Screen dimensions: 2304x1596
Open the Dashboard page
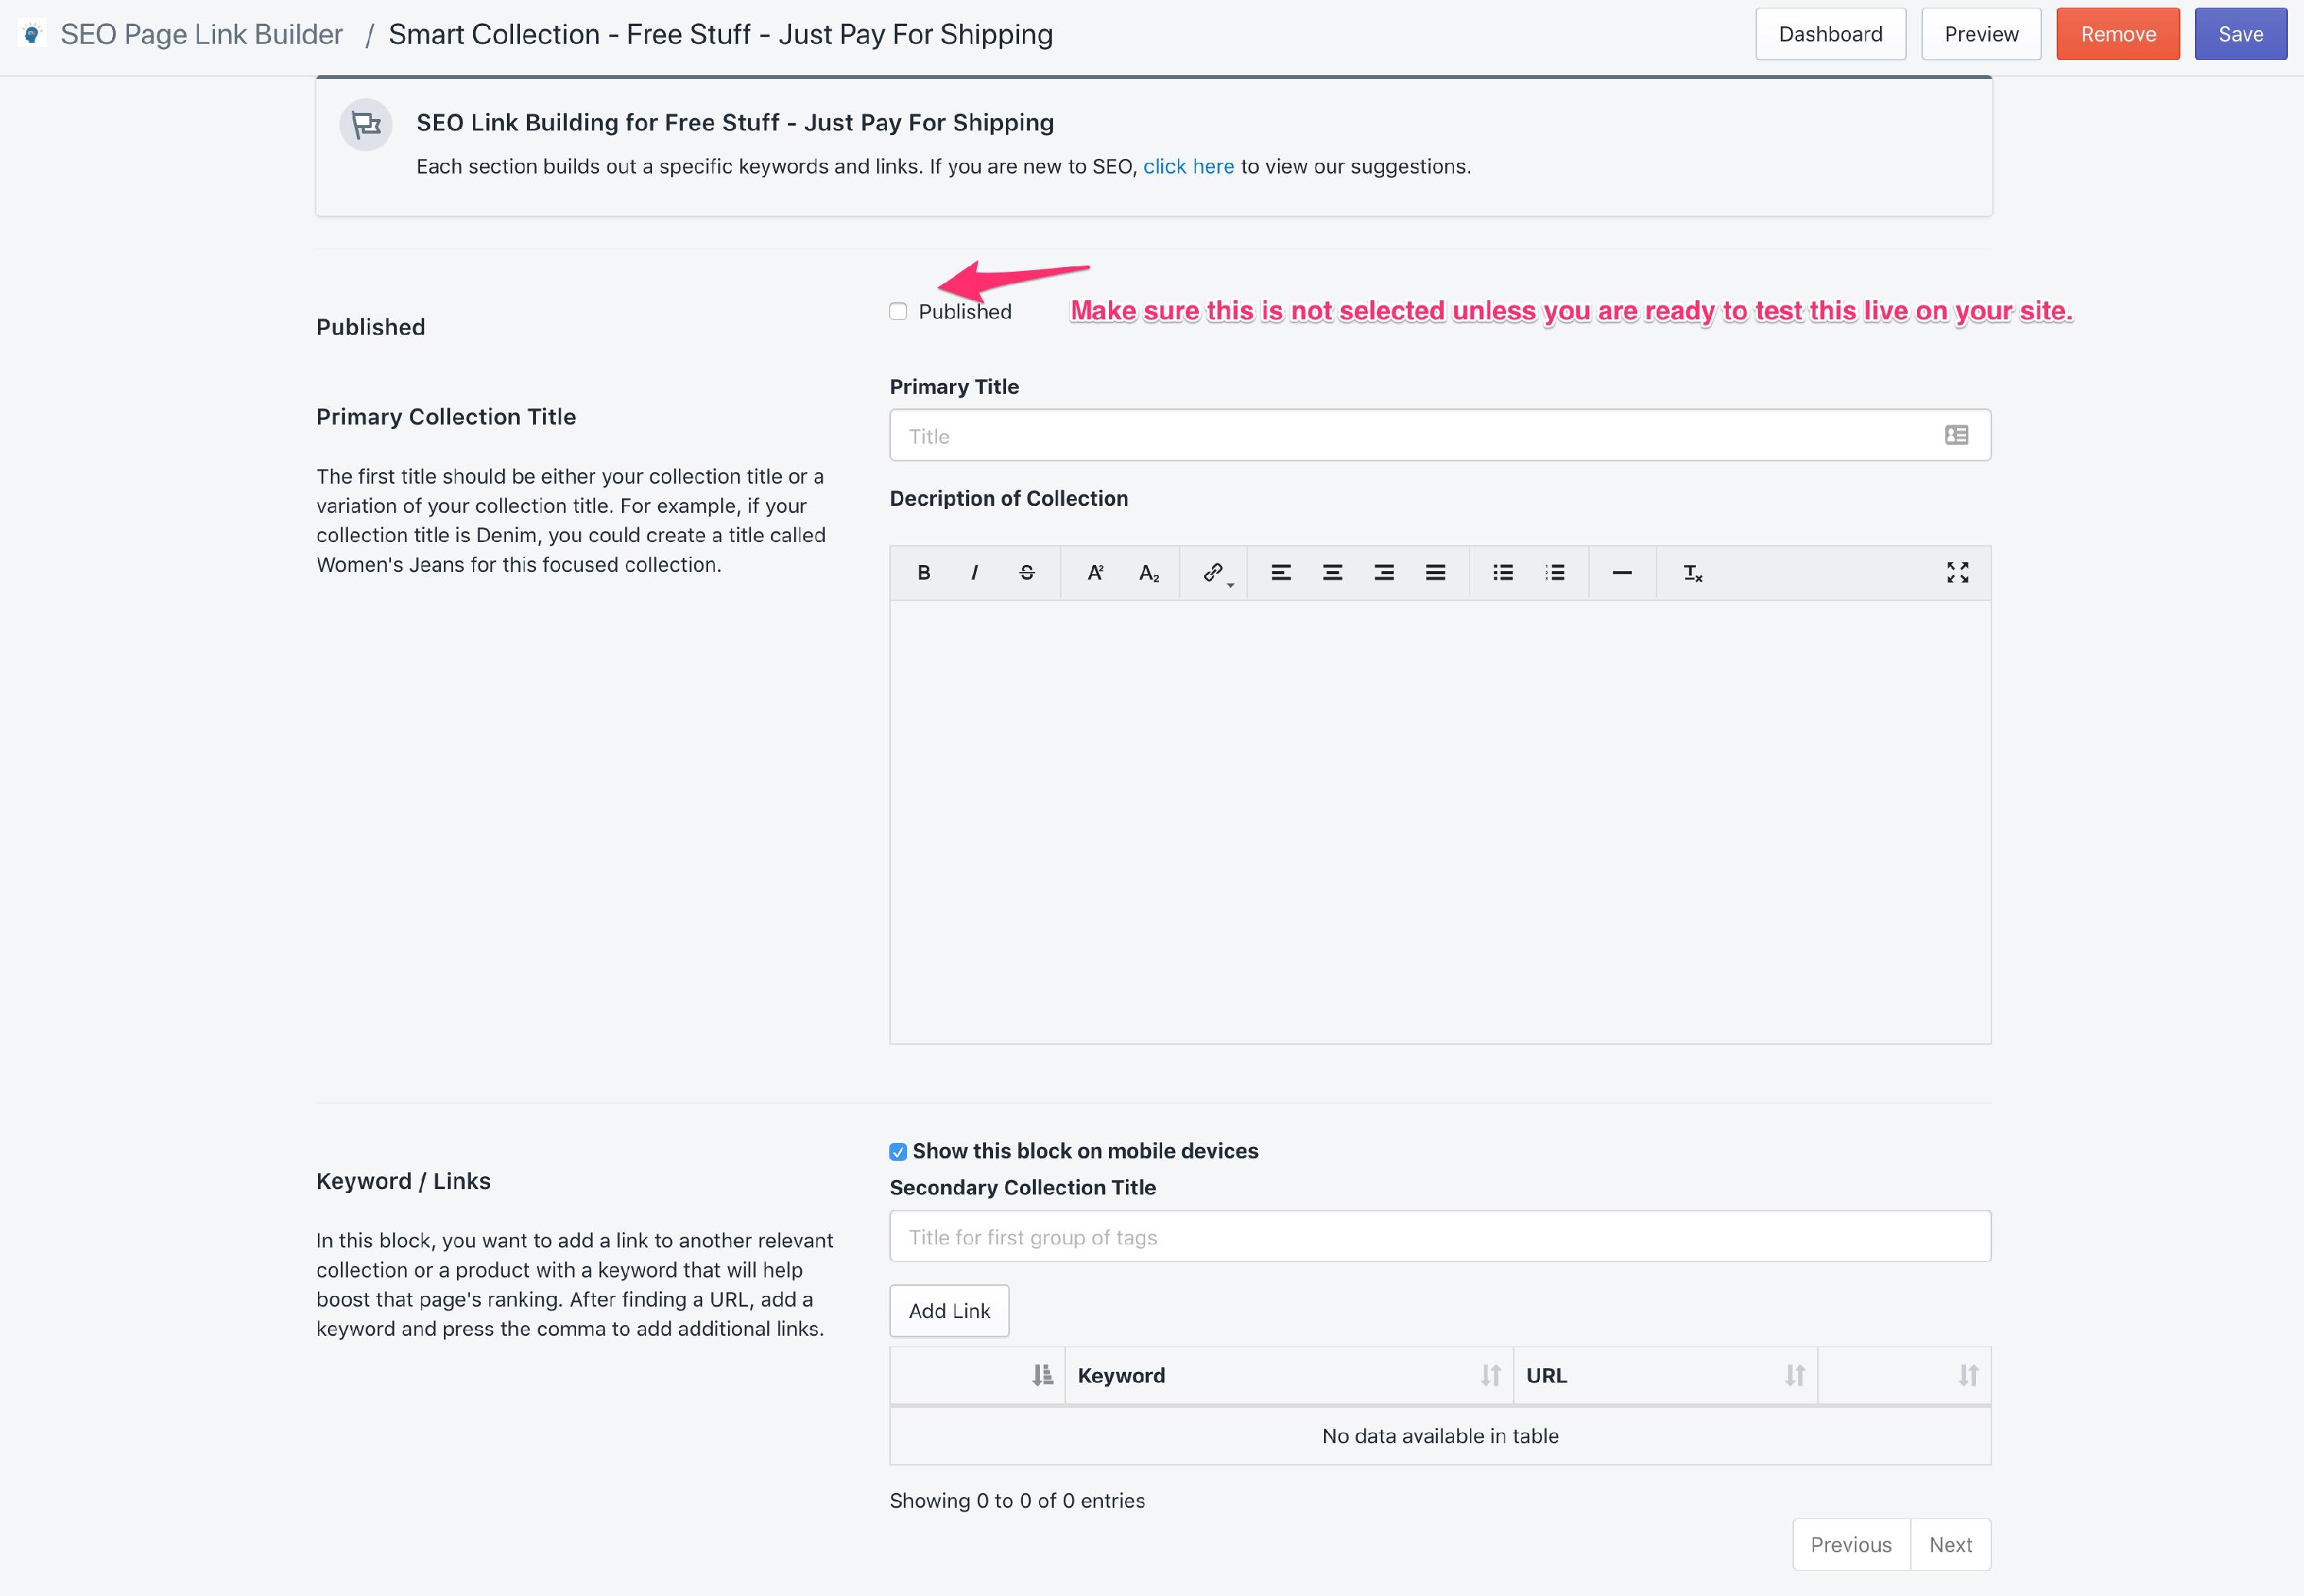point(1830,34)
